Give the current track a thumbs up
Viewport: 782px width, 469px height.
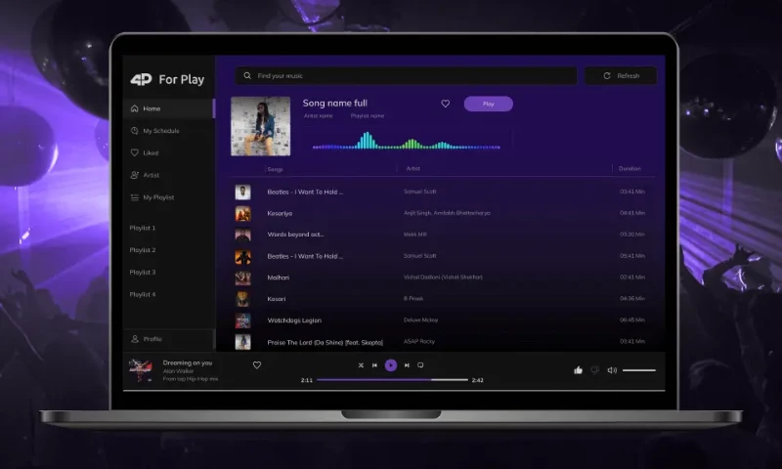pyautogui.click(x=578, y=370)
